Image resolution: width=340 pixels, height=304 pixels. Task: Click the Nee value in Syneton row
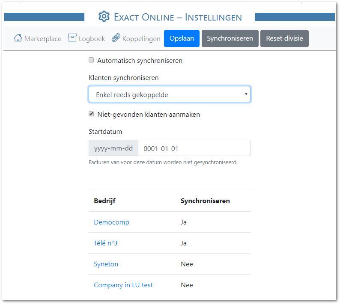(187, 264)
